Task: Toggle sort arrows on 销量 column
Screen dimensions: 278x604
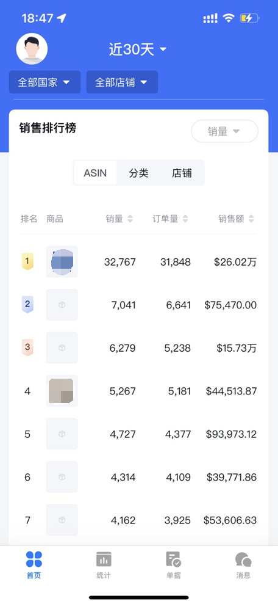Action: [130, 219]
